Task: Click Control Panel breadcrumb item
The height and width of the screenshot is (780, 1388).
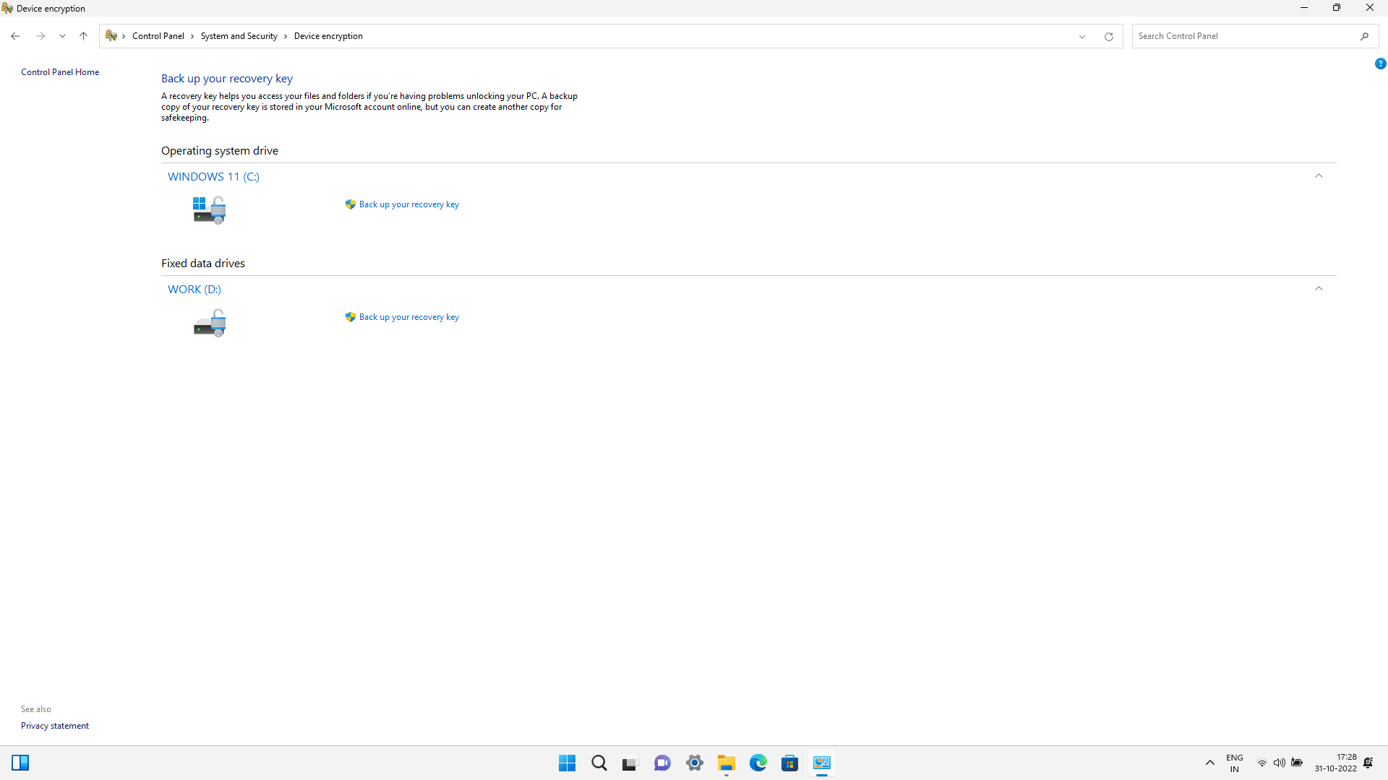Action: [x=158, y=36]
